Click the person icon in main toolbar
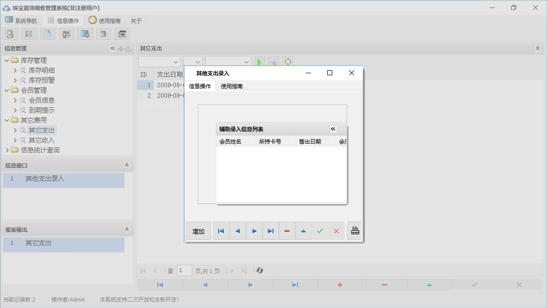The height and width of the screenshot is (308, 547). [66, 34]
